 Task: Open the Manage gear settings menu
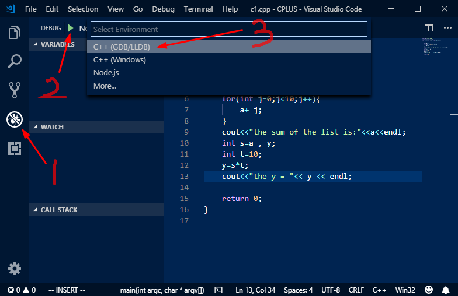point(14,269)
